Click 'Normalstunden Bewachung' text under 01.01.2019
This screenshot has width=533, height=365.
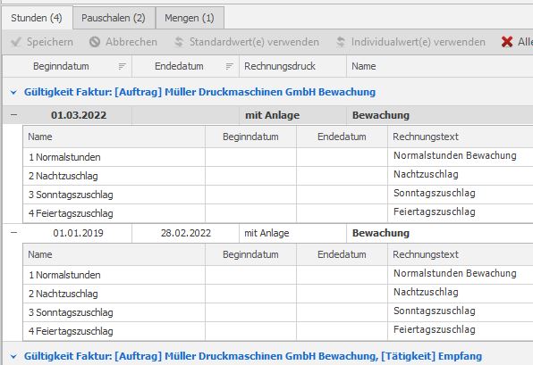[455, 273]
